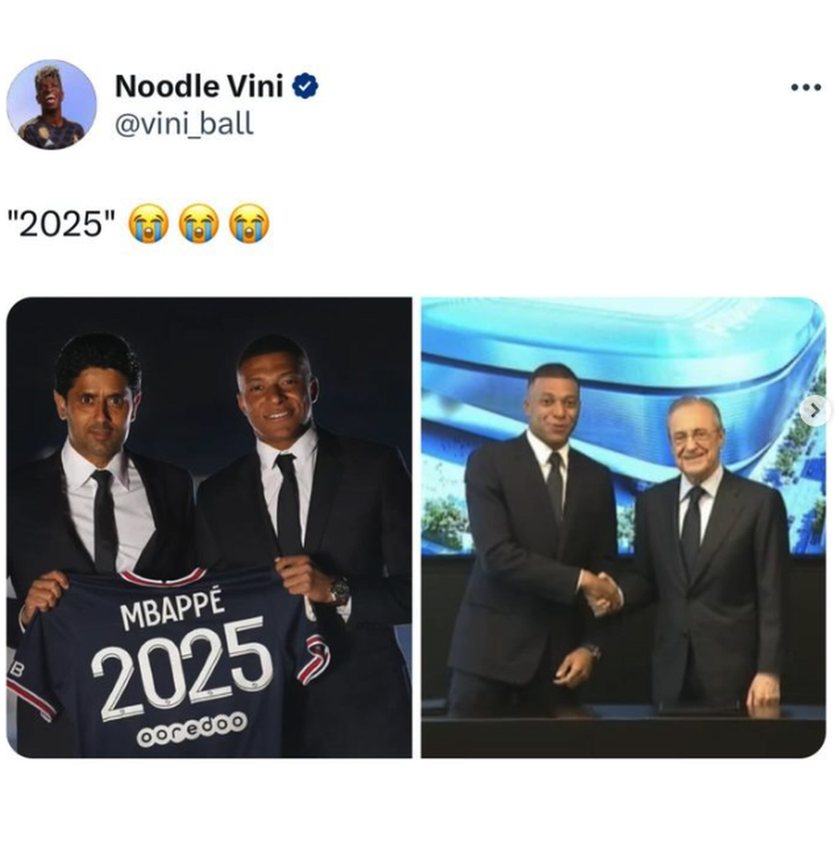
Task: Click the middle crying emoji
Action: (x=200, y=224)
